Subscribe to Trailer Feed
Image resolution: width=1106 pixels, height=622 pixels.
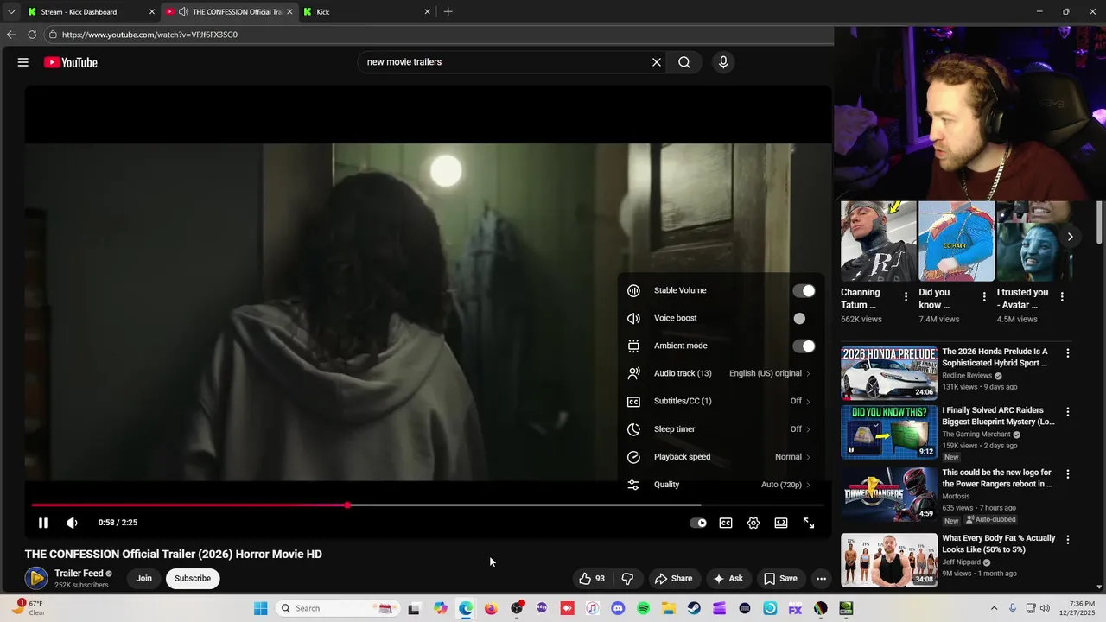pyautogui.click(x=193, y=579)
